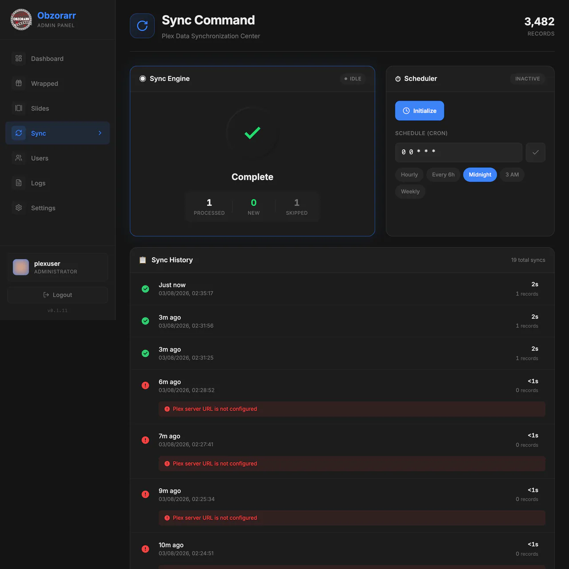Click the cron schedule input field
Screen dimensions: 569x569
pyautogui.click(x=459, y=152)
